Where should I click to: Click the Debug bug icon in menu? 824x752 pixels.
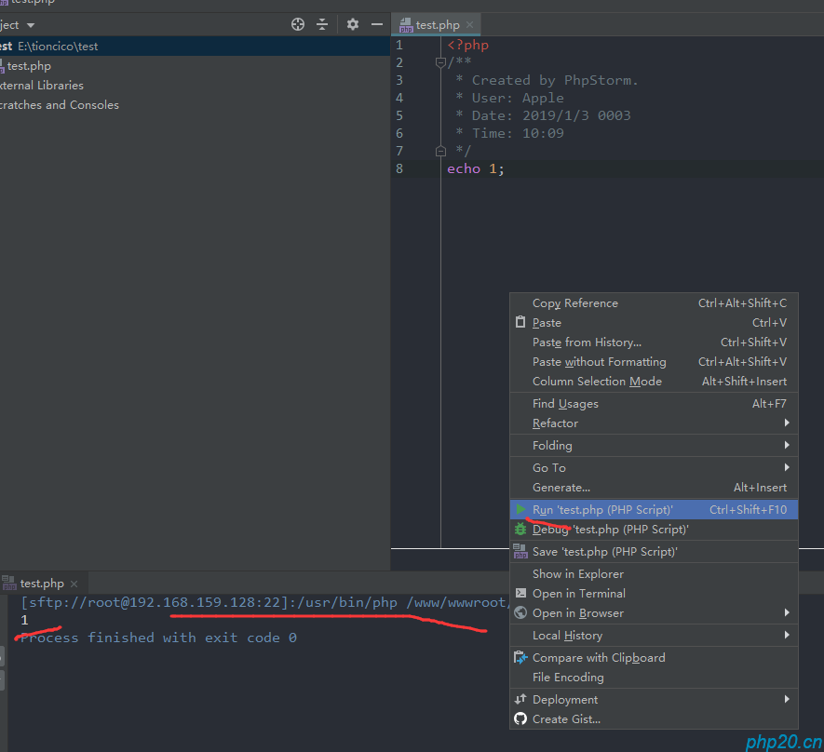point(520,529)
